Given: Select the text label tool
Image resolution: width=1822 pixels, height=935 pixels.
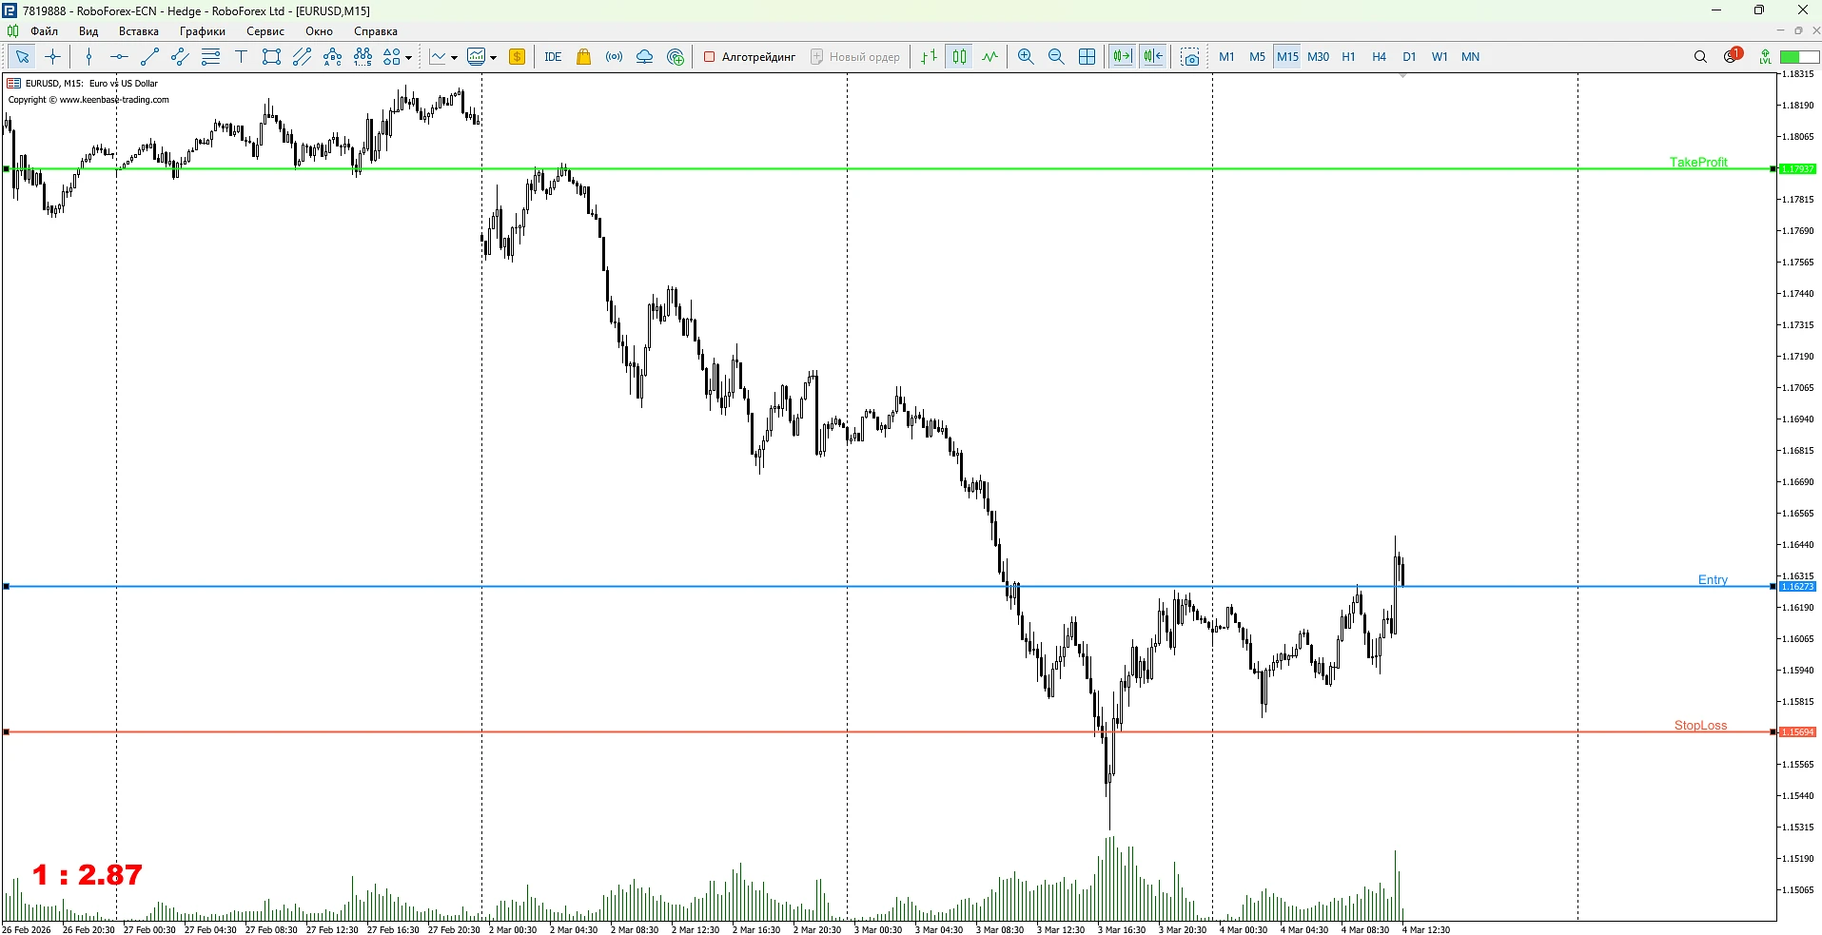Looking at the screenshot, I should click(x=241, y=57).
